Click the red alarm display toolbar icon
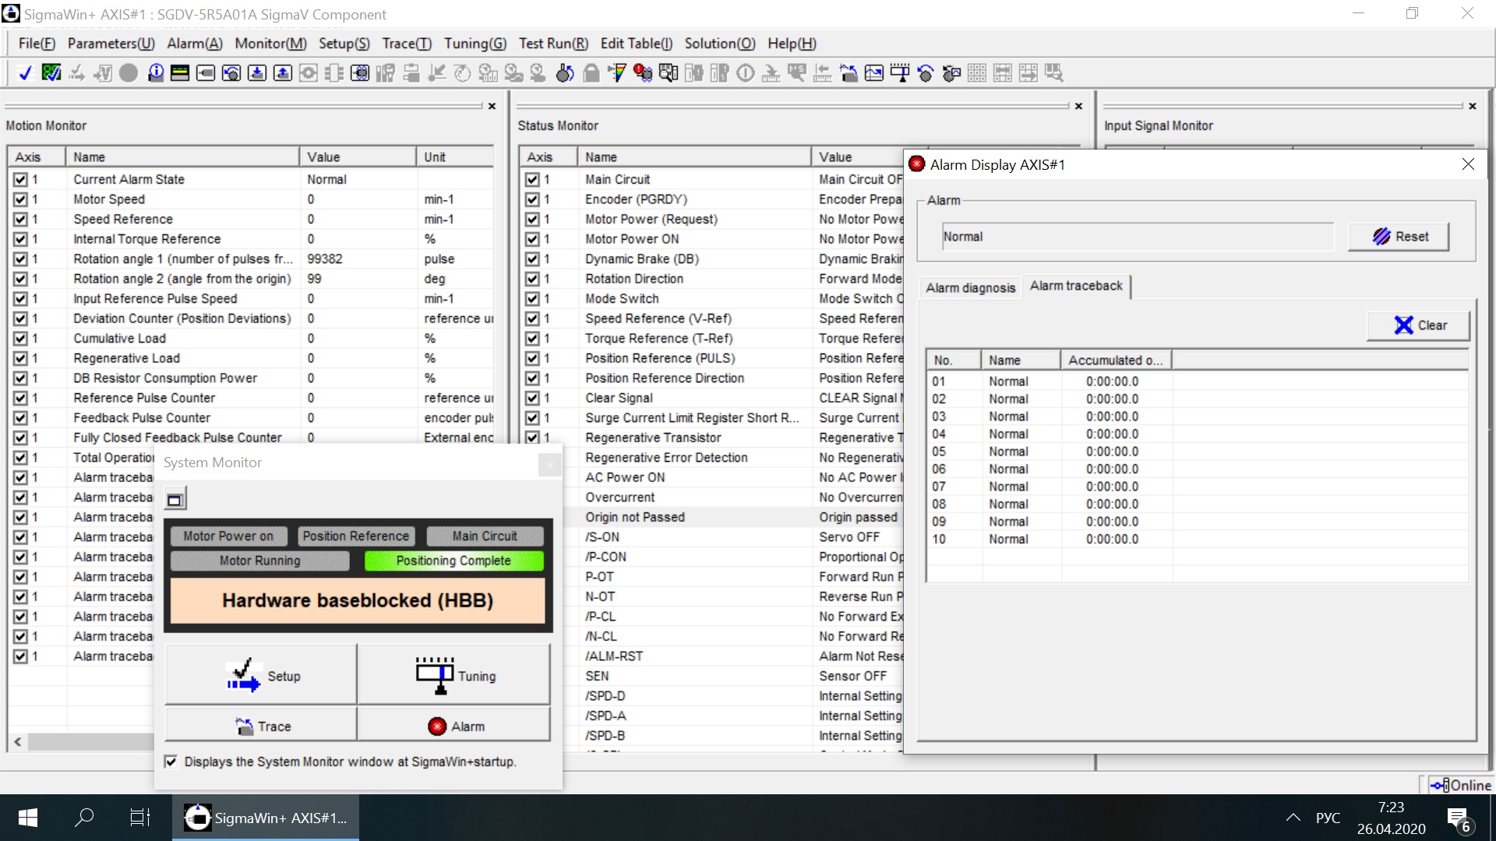1496x841 pixels. pos(643,73)
